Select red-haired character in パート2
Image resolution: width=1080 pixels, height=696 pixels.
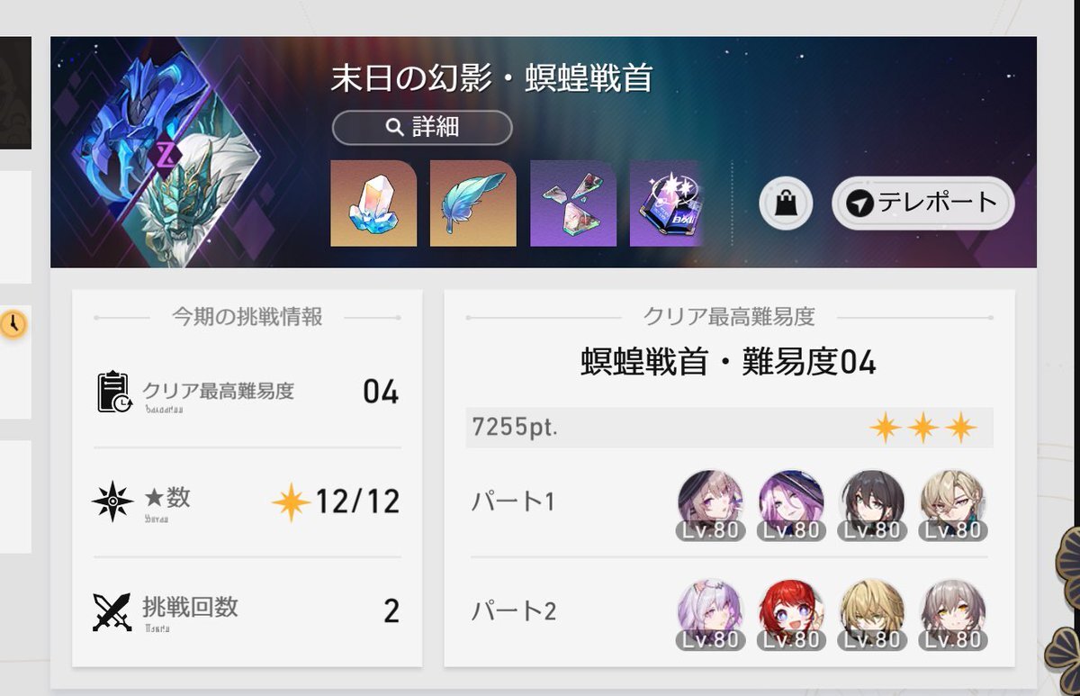tap(791, 615)
